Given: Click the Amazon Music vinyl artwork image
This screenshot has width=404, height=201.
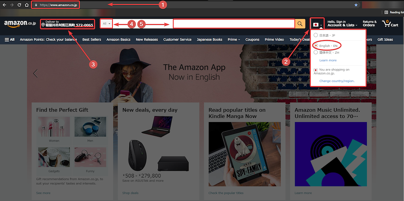Looking at the screenshot, I should pos(331,154).
